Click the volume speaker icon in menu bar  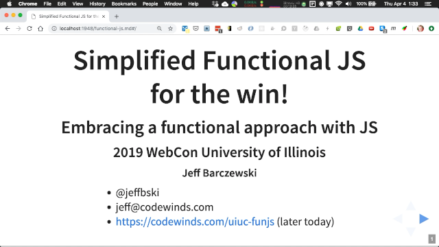coord(348,3)
